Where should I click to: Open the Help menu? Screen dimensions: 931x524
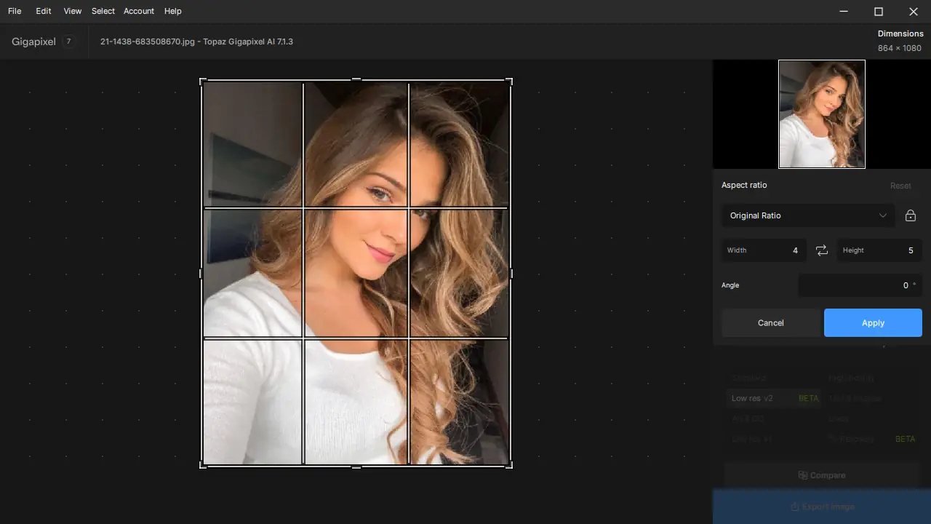tap(173, 11)
